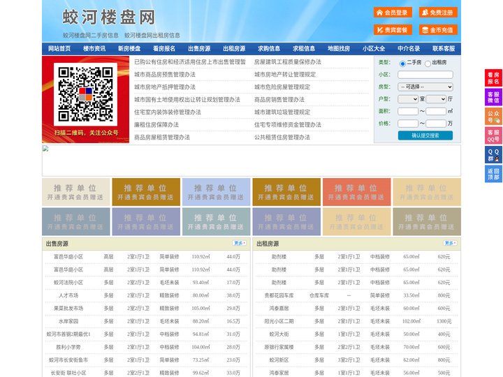The height and width of the screenshot is (377, 503).
Task: Open the 金币充值 coin recharge button
Action: click(438, 30)
